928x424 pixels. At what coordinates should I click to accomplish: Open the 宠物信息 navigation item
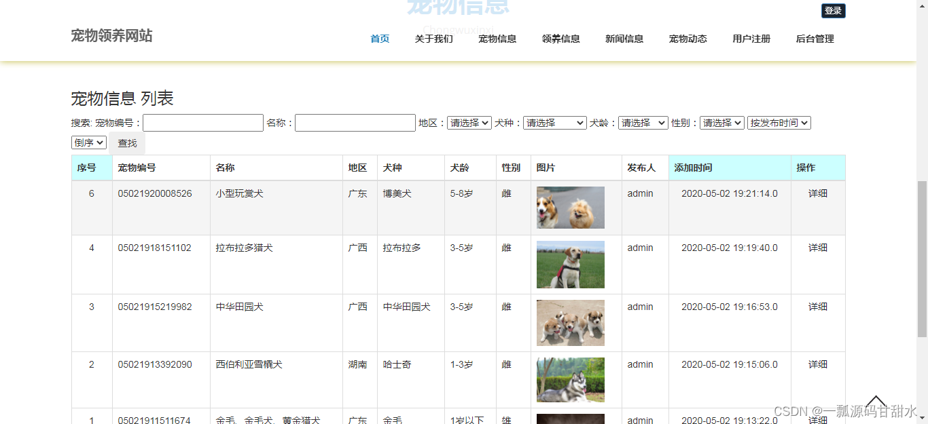pyautogui.click(x=497, y=39)
